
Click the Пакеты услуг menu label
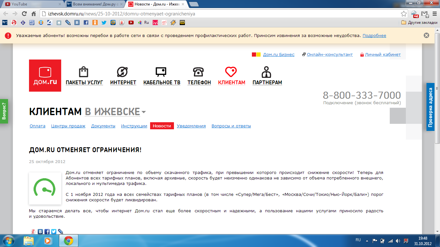(84, 83)
